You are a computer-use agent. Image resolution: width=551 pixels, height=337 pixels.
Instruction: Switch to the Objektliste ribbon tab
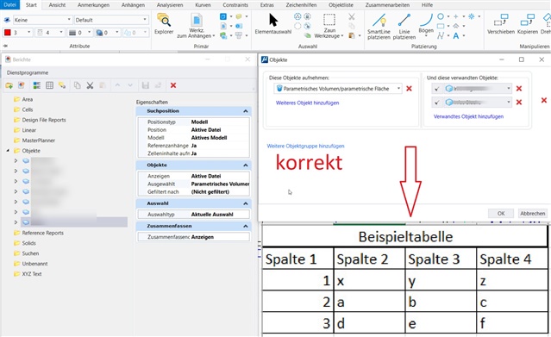coord(341,5)
